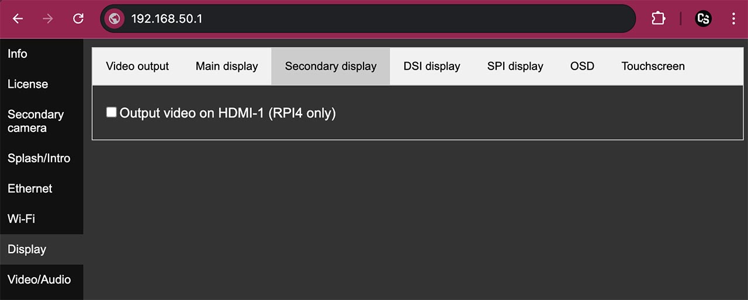The height and width of the screenshot is (300, 748).
Task: Open the SPI display tab
Action: tap(515, 66)
